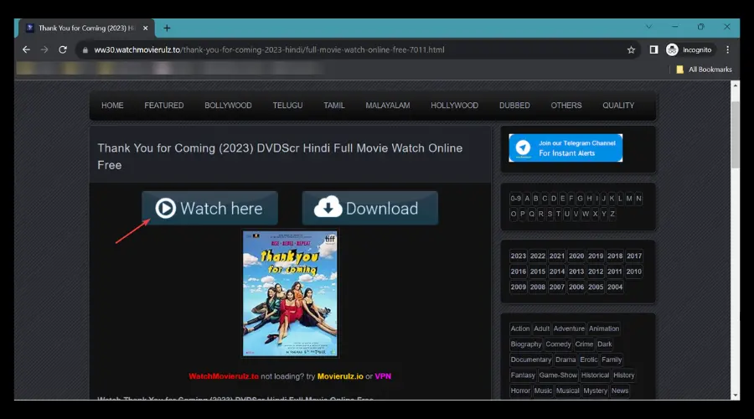Click the site lock icon in address bar
This screenshot has height=419, width=754.
(x=85, y=49)
